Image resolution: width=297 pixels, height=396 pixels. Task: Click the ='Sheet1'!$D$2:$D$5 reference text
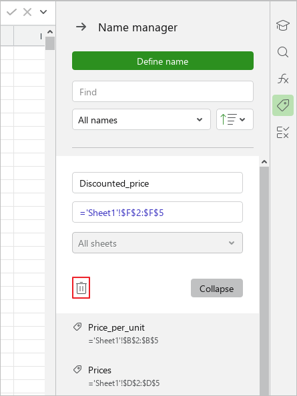(x=124, y=383)
